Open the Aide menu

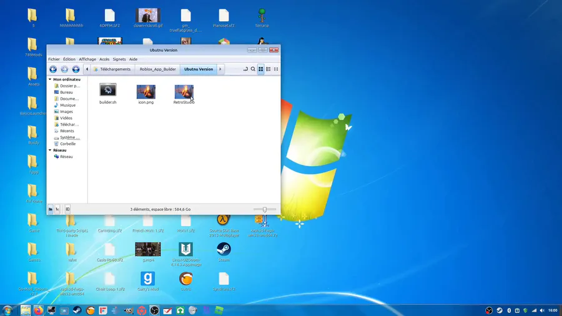click(134, 59)
